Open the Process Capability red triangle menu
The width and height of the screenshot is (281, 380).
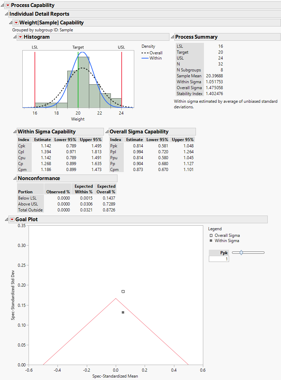tap(8, 5)
